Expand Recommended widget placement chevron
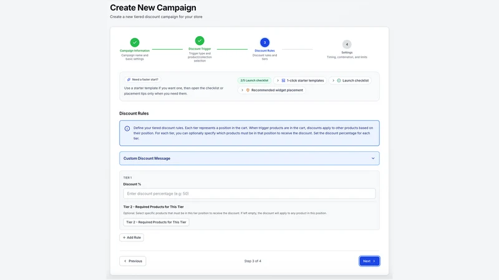 [x=242, y=90]
